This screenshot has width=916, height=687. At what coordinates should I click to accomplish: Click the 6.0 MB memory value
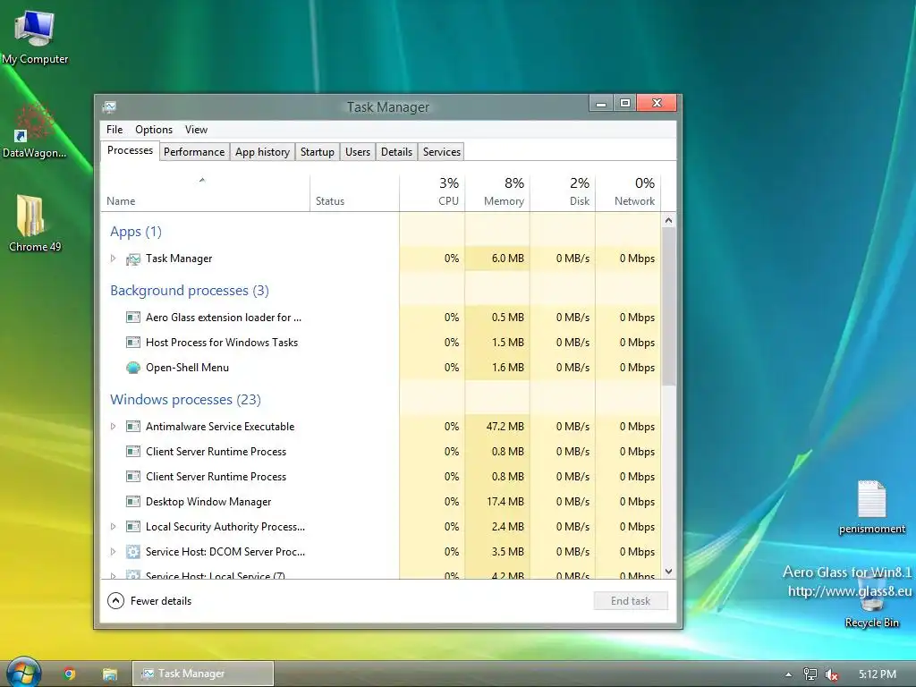508,259
